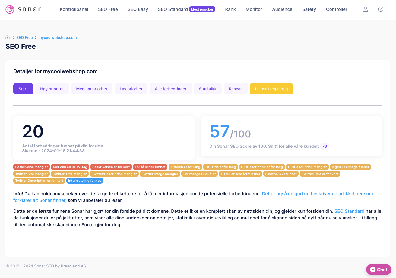This screenshot has height=278, width=396.
Task: Click the home breadcrumb icon
Action: click(8, 38)
